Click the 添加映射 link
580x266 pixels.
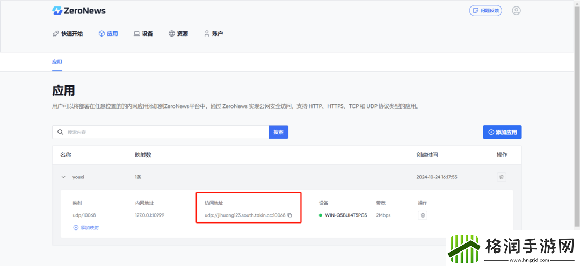tap(89, 228)
